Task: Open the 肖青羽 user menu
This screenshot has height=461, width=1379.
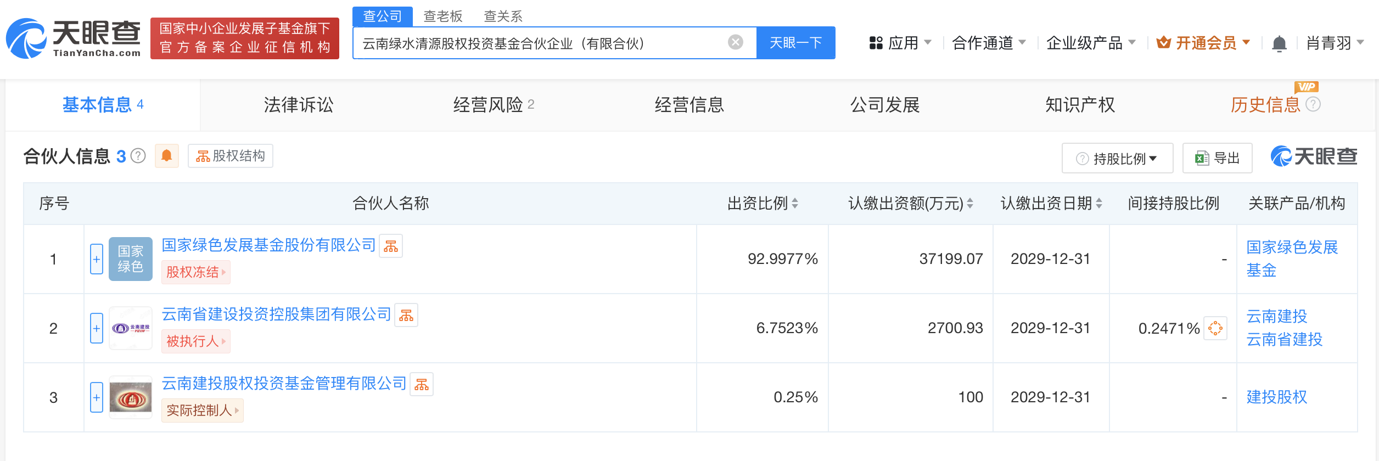Action: click(1335, 43)
